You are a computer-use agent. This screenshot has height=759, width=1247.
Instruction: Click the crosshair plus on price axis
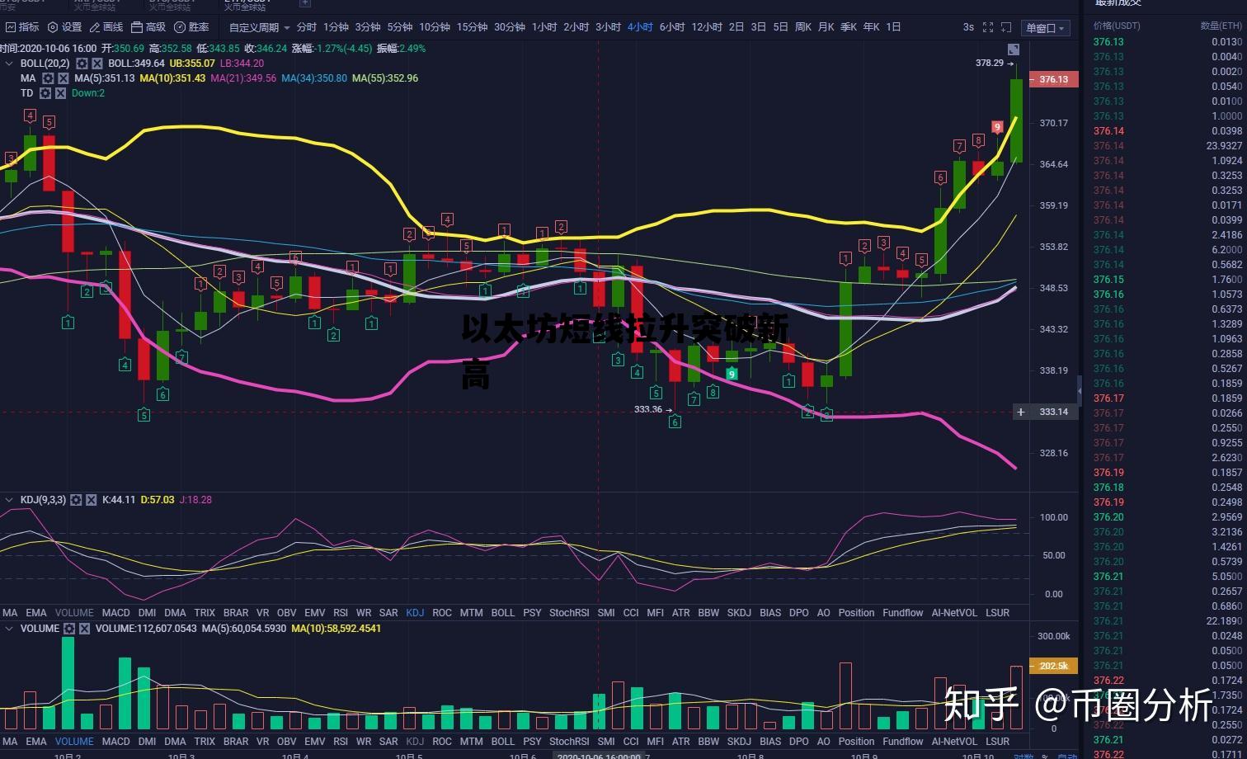point(1021,412)
